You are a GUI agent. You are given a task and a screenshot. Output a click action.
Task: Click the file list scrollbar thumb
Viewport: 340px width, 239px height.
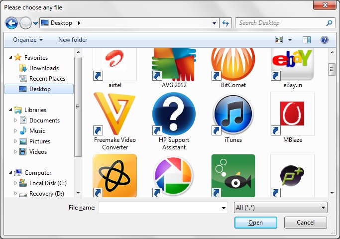[x=332, y=69]
